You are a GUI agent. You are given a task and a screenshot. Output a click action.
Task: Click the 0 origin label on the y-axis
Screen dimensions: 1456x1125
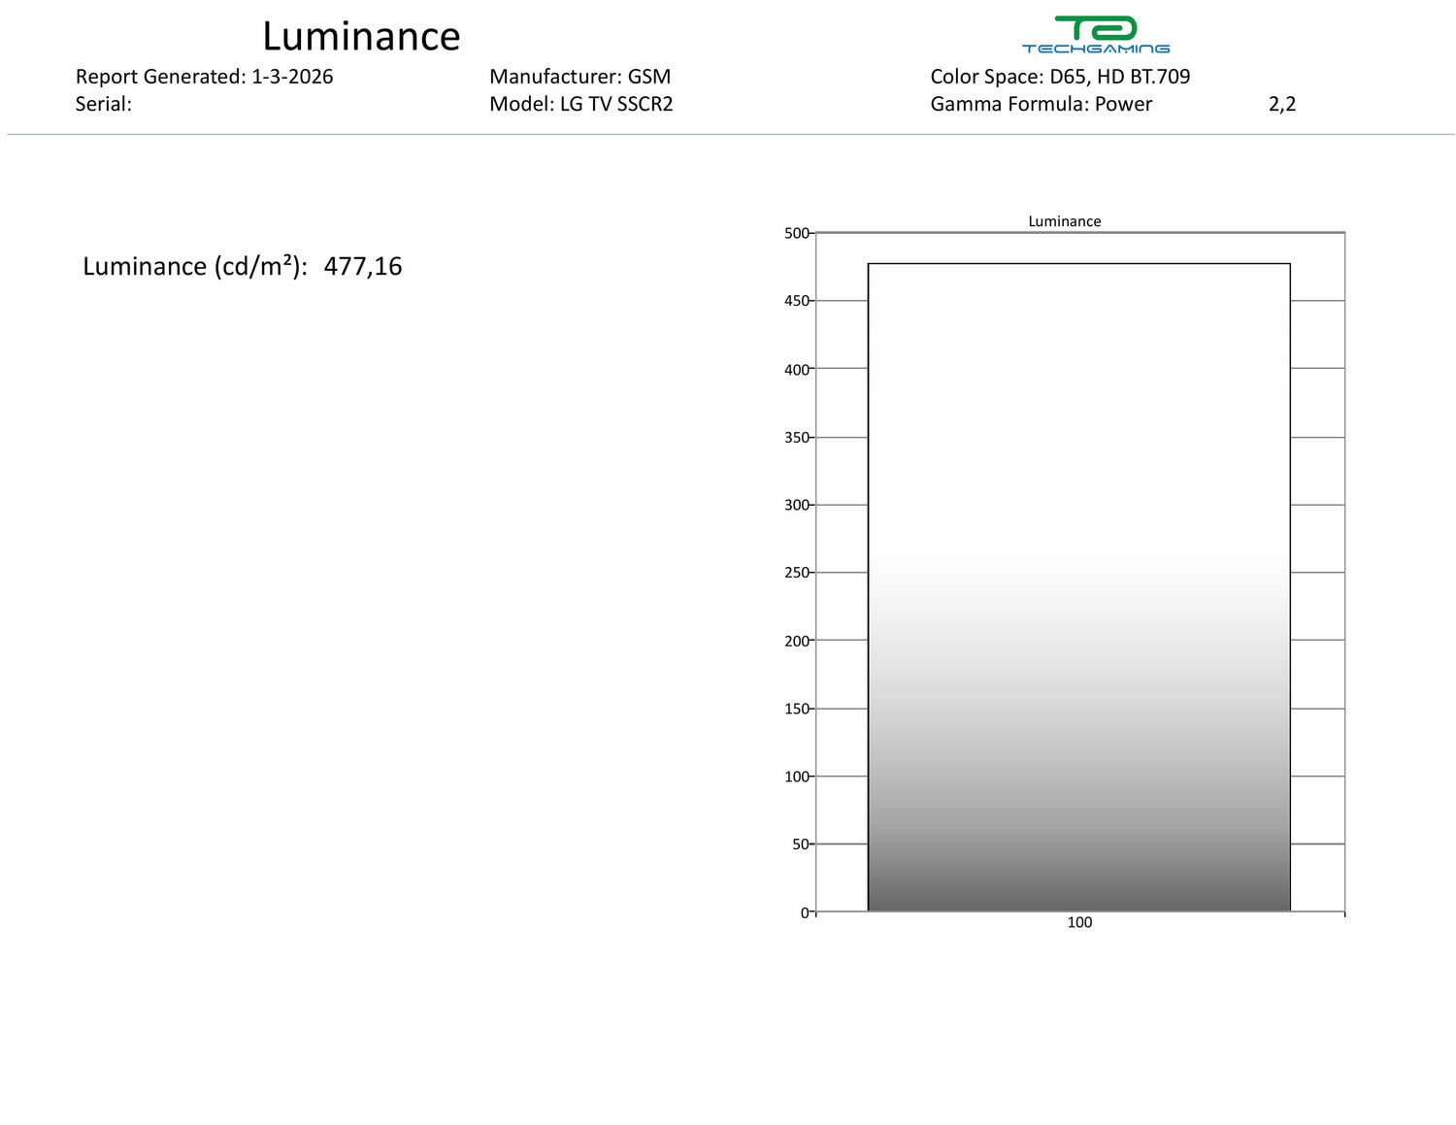804,912
